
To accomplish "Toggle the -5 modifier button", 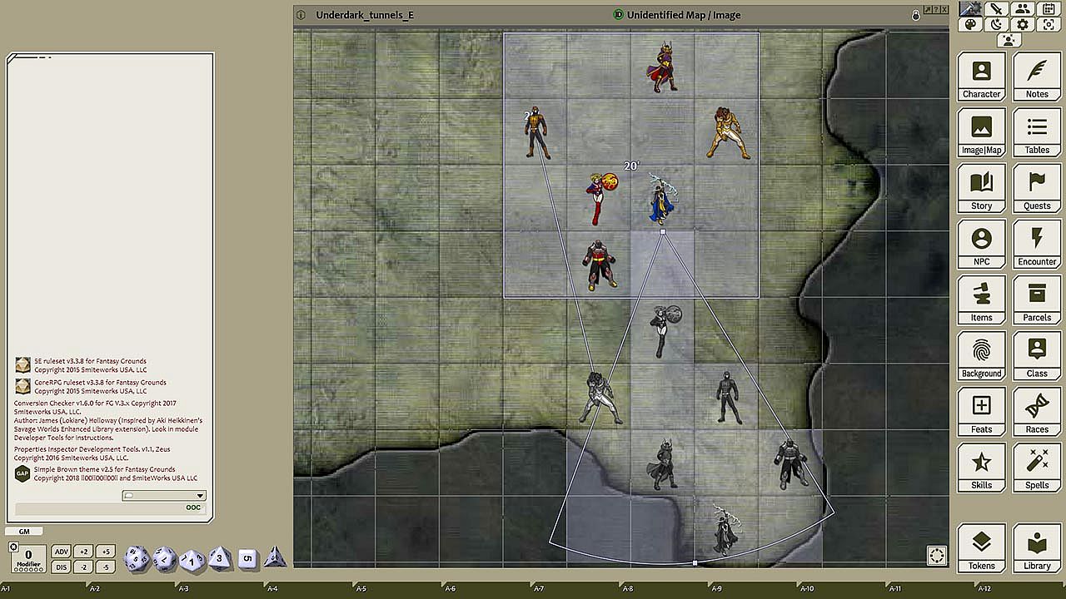I will (104, 567).
